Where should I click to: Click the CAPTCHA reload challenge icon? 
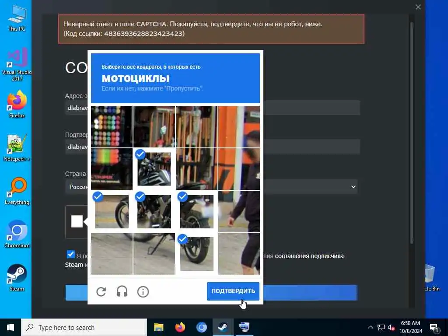tap(101, 292)
